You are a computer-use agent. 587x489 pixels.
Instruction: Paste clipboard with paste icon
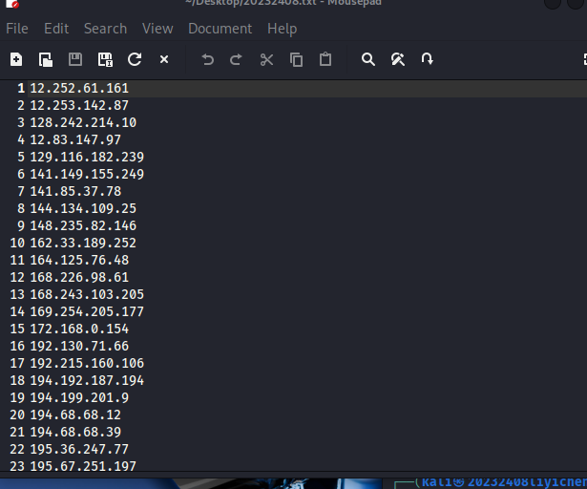pos(325,59)
